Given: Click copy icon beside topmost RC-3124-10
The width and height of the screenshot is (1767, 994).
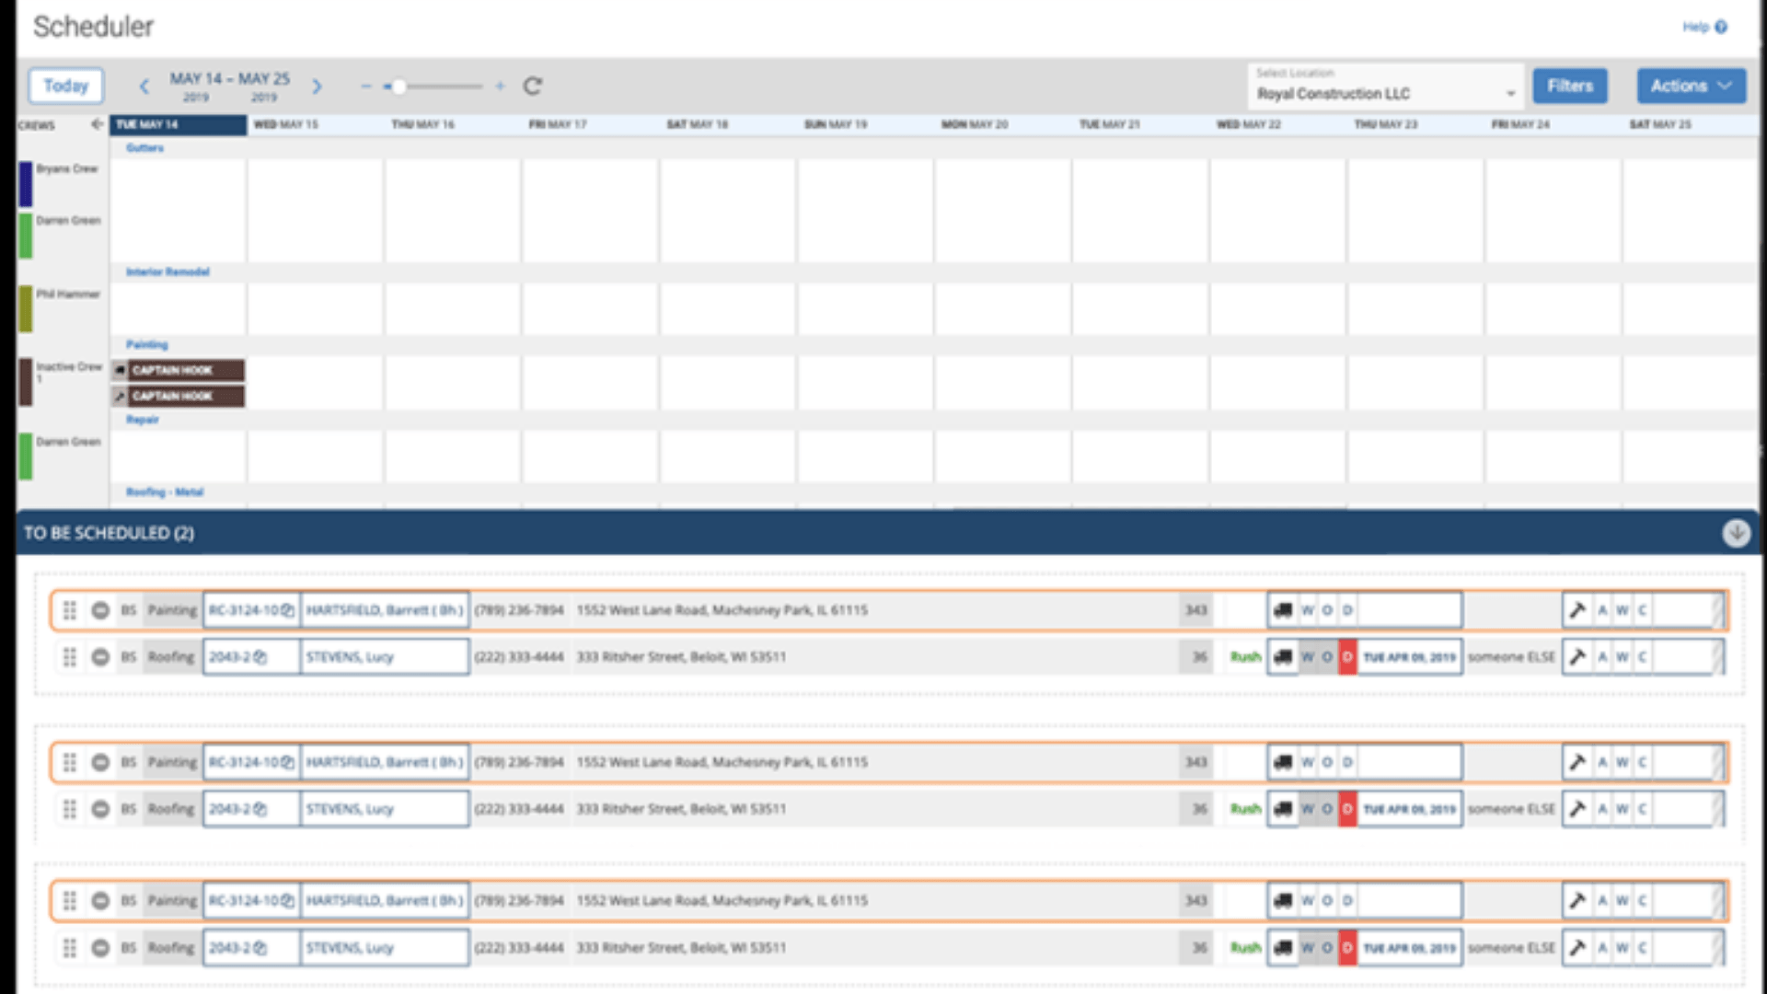Looking at the screenshot, I should tap(288, 610).
